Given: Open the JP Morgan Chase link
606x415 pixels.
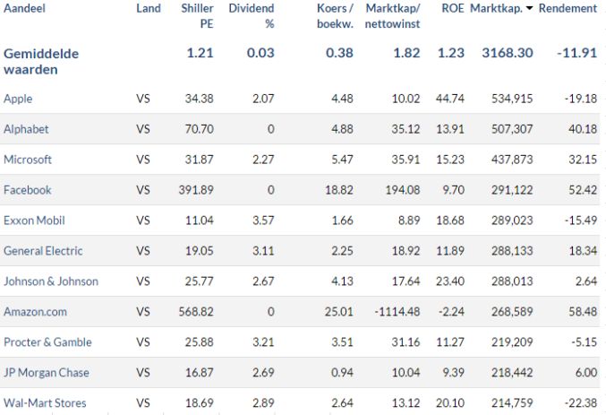Looking at the screenshot, I should point(46,372).
